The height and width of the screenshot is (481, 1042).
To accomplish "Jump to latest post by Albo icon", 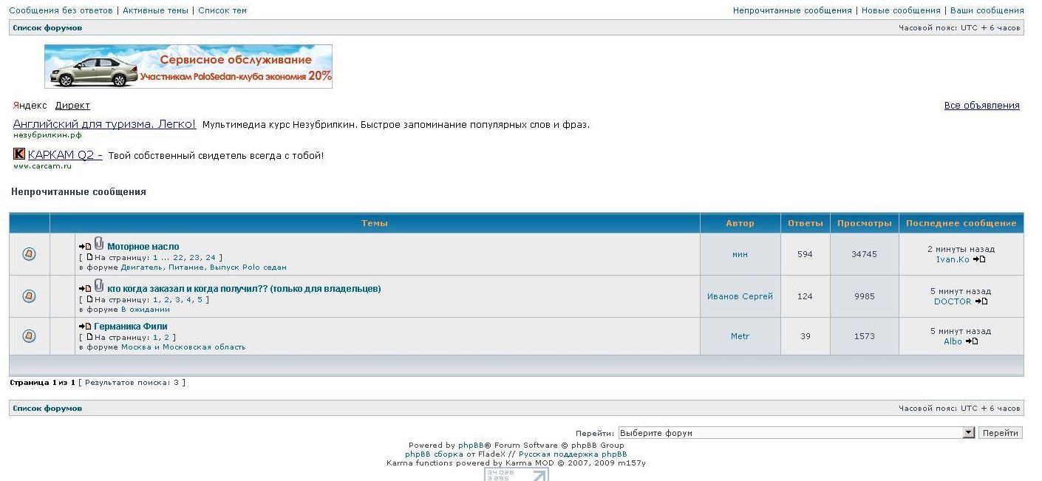I will tap(972, 341).
